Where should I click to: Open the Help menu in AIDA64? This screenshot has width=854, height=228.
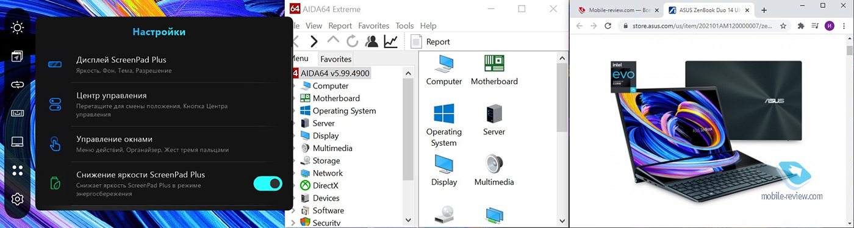pos(428,26)
